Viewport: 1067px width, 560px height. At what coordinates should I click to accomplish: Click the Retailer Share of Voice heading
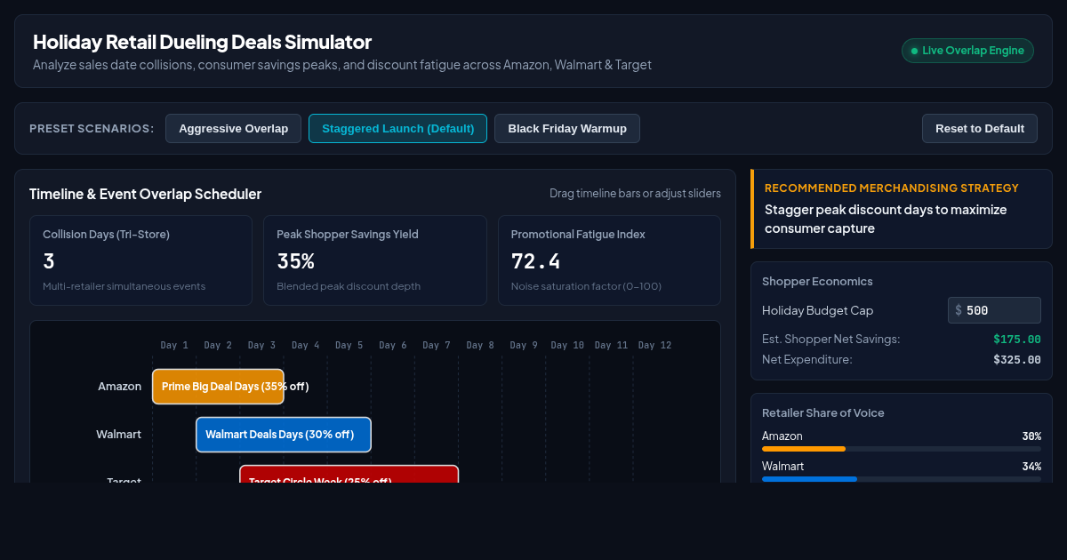(823, 413)
